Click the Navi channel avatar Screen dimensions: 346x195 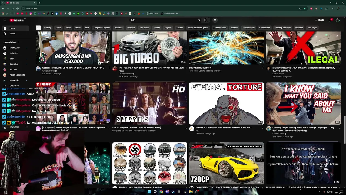point(192,129)
